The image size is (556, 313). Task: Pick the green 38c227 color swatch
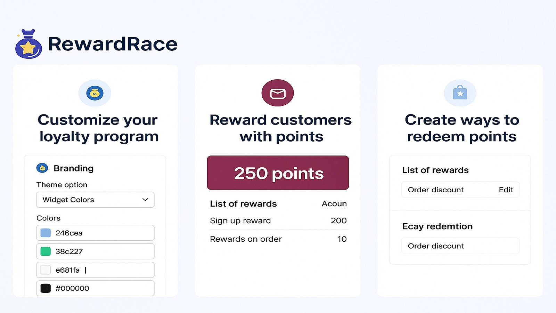(46, 251)
